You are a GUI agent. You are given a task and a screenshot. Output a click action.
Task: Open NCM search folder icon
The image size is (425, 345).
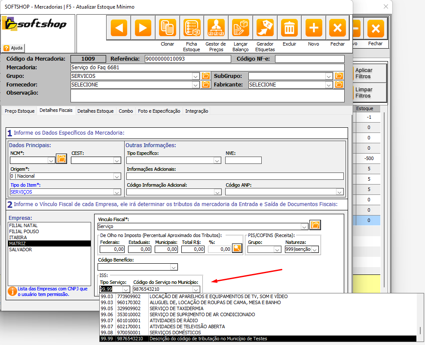pyautogui.click(x=61, y=160)
